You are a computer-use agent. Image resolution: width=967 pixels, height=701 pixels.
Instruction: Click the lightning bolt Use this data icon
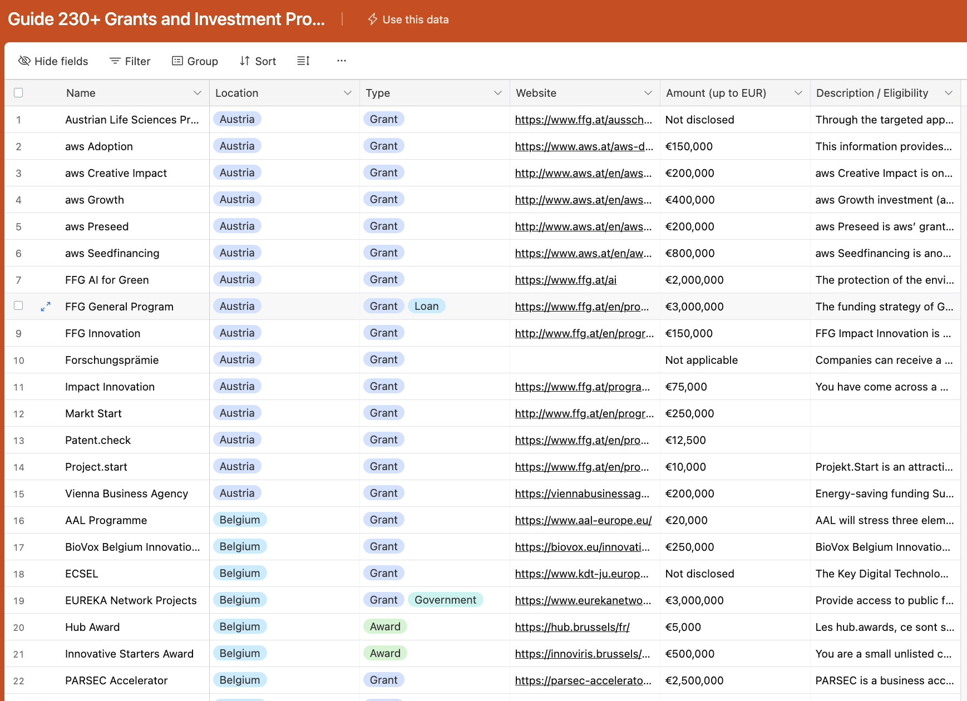[372, 19]
